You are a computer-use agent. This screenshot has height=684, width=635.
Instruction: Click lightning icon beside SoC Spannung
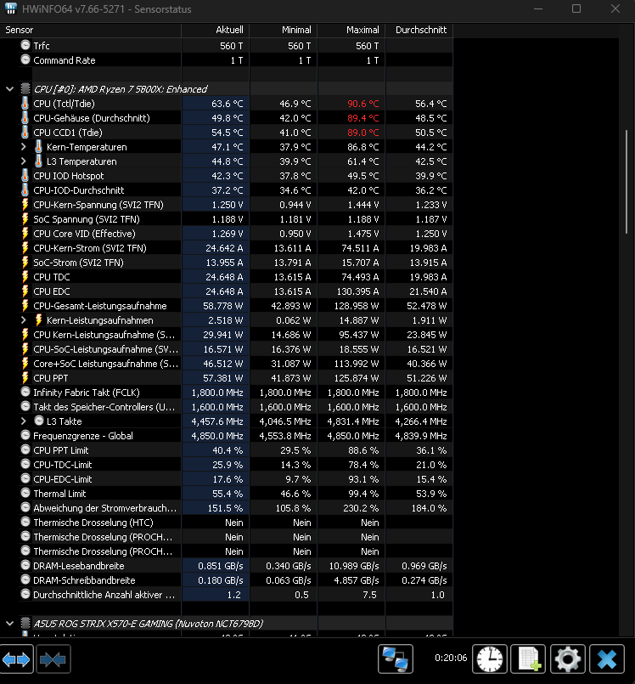(25, 219)
